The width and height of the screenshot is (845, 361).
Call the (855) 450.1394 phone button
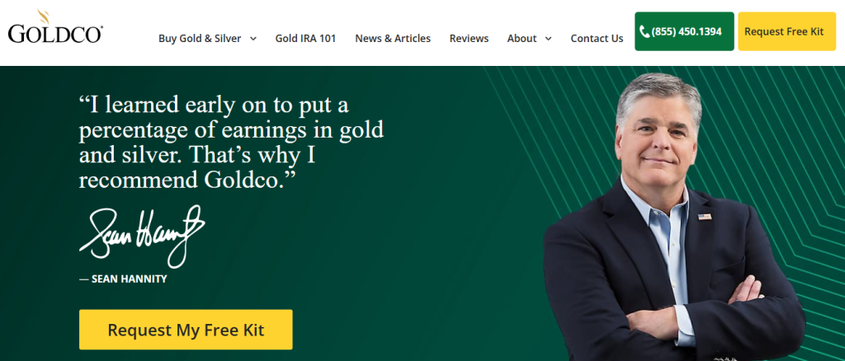click(684, 32)
